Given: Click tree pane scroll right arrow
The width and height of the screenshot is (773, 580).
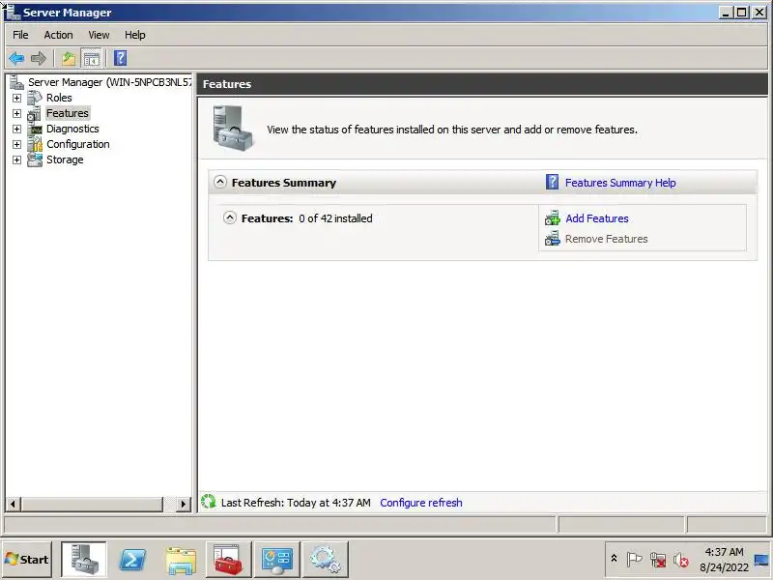Looking at the screenshot, I should [x=184, y=504].
